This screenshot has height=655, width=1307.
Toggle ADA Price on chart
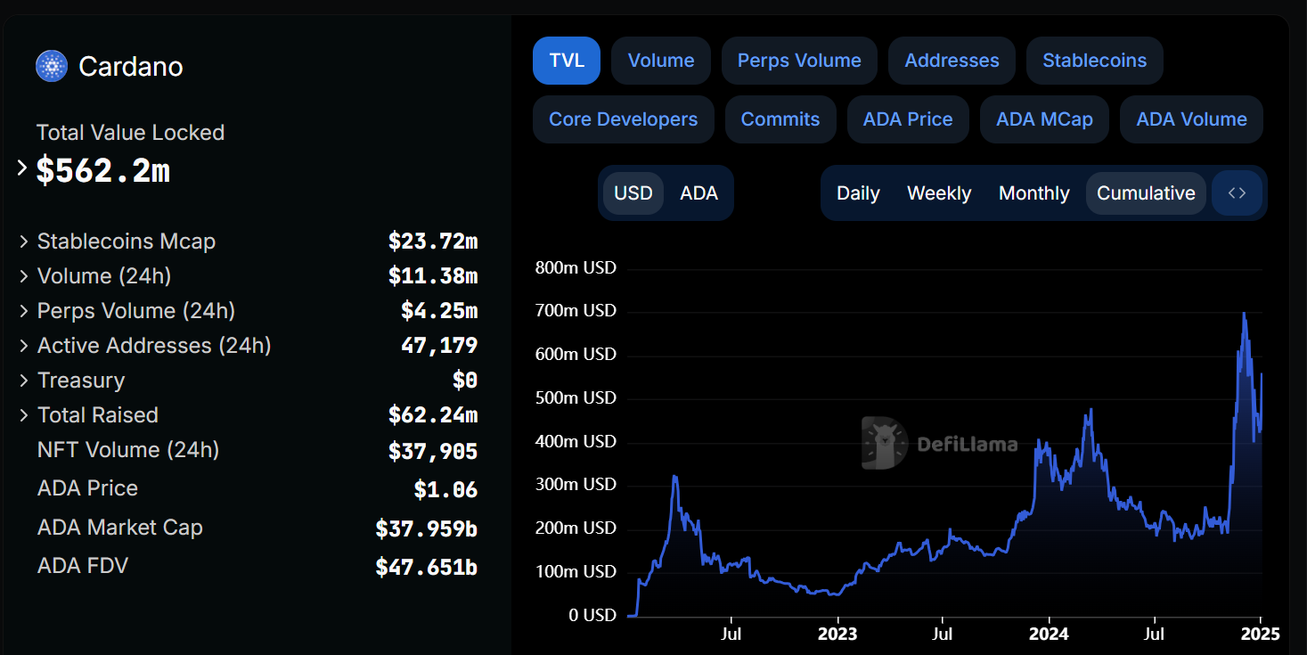point(908,119)
